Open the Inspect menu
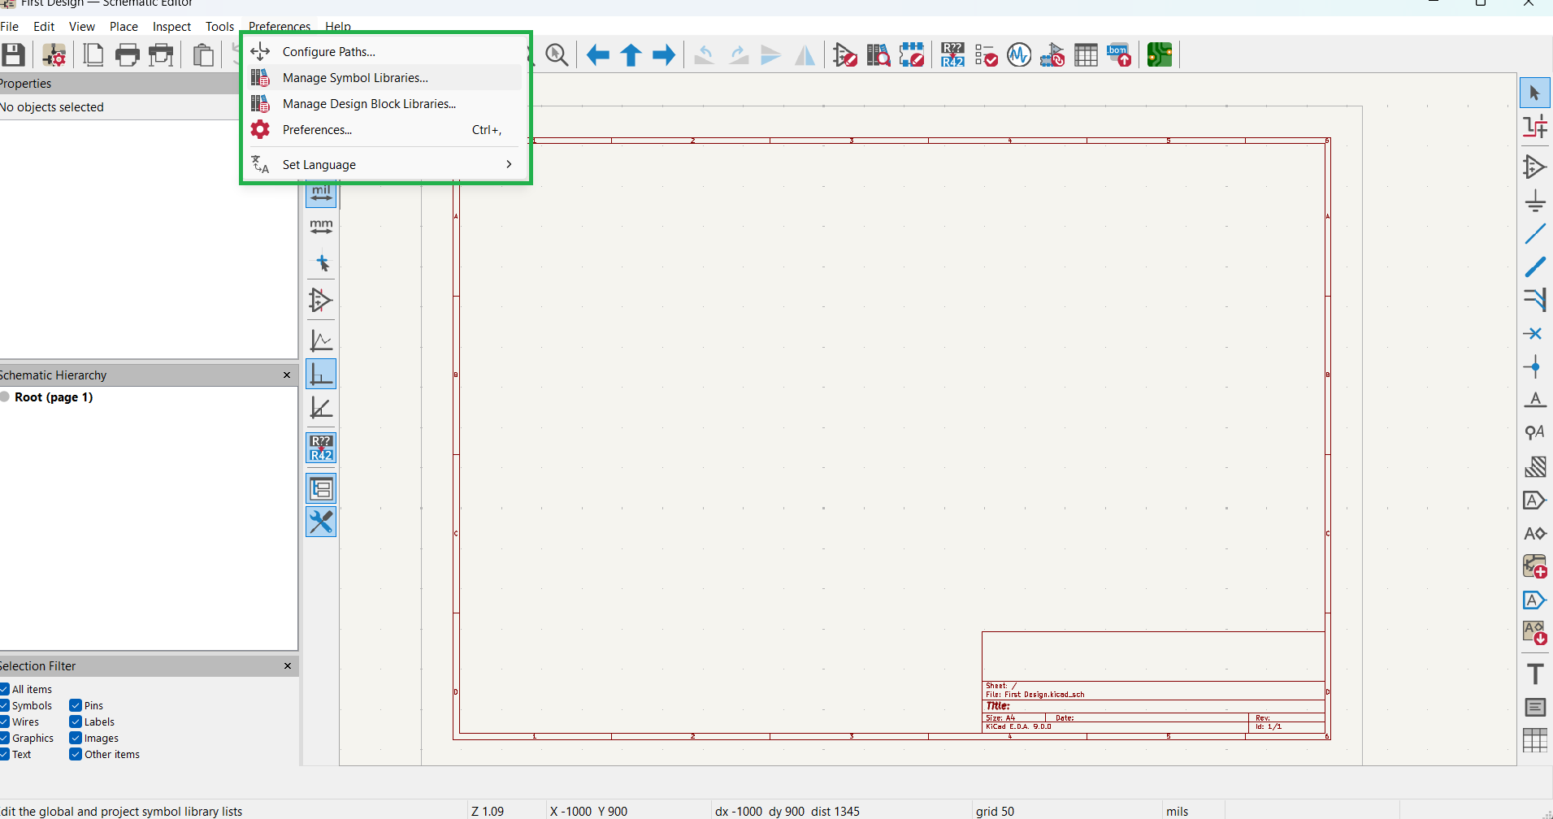Viewport: 1553px width, 819px height. point(171,26)
